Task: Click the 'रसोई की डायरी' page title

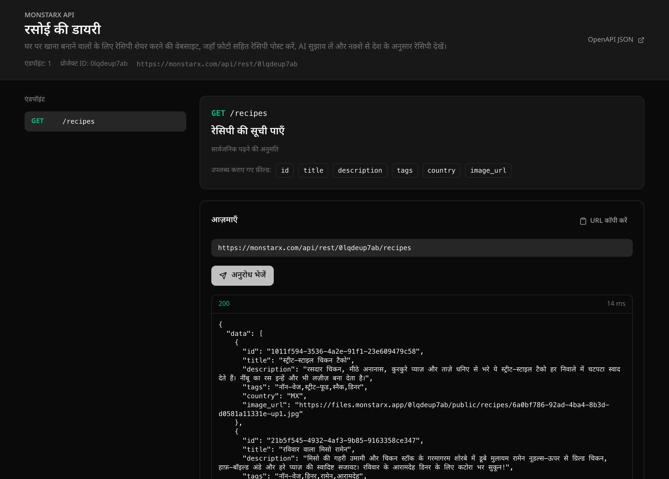Action: click(x=62, y=29)
